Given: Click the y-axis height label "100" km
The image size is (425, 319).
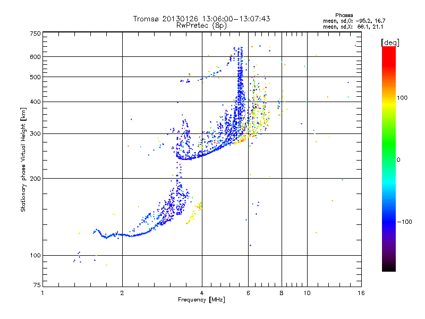Looking at the screenshot, I should pyautogui.click(x=35, y=255).
